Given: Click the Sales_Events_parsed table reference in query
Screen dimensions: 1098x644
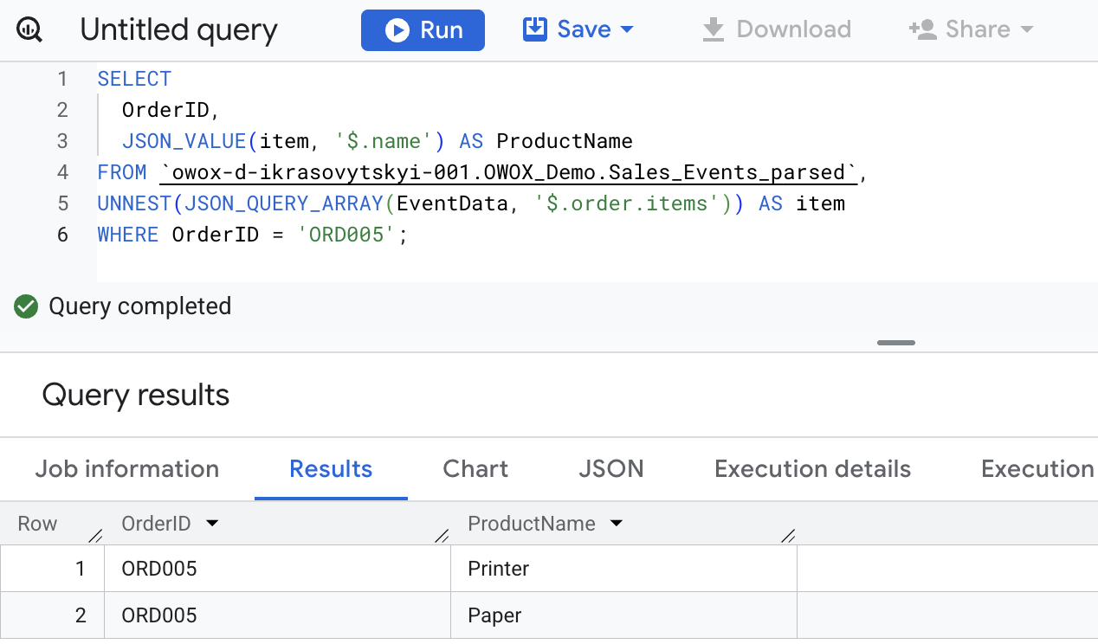Looking at the screenshot, I should (510, 172).
